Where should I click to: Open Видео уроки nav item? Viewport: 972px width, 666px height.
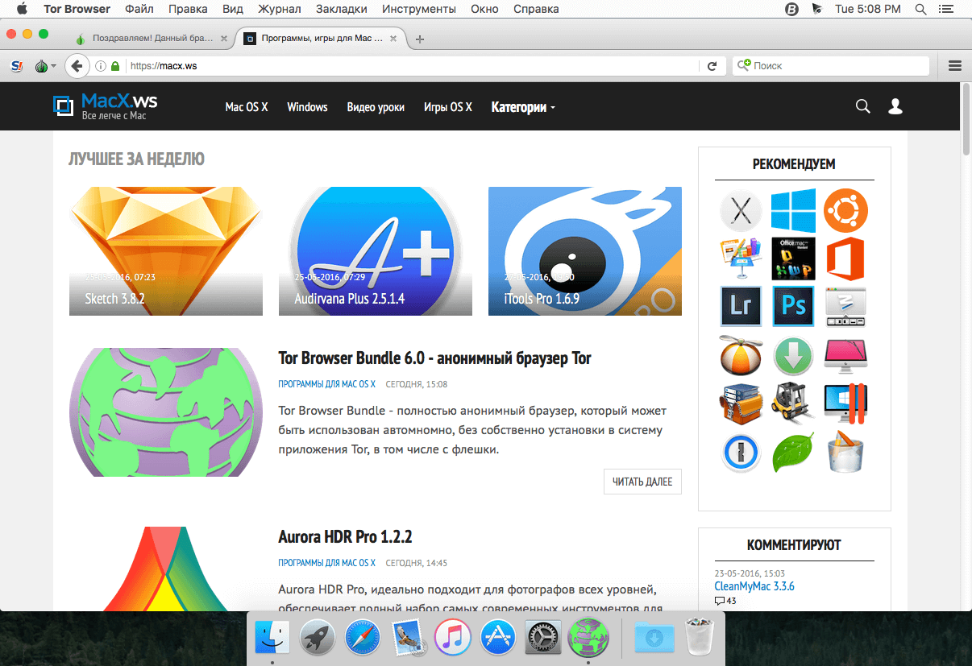click(376, 107)
